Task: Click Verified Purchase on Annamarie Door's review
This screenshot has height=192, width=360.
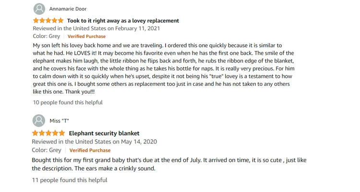Action: point(86,36)
